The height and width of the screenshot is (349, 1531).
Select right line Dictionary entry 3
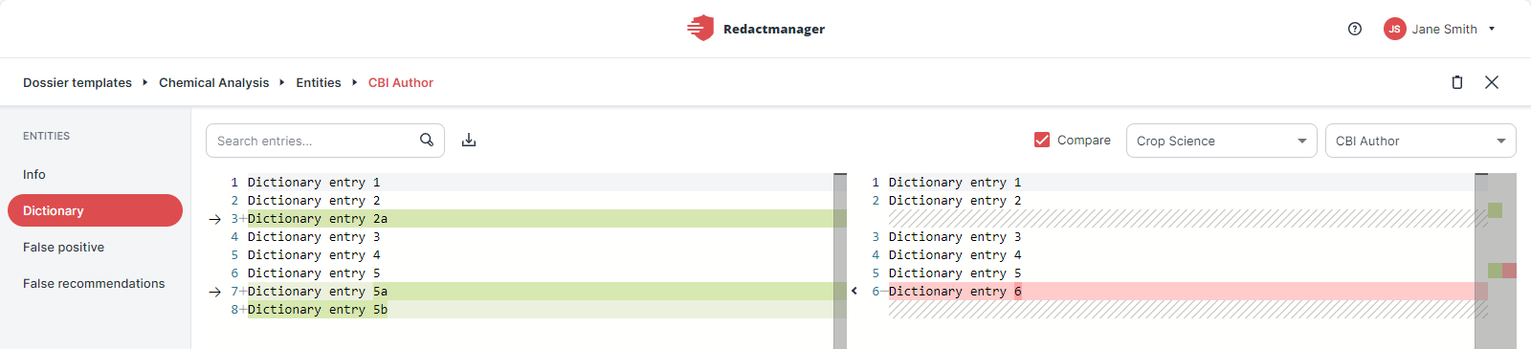955,237
